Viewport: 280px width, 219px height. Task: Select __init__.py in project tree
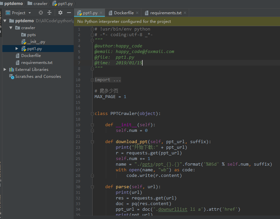tap(36, 42)
